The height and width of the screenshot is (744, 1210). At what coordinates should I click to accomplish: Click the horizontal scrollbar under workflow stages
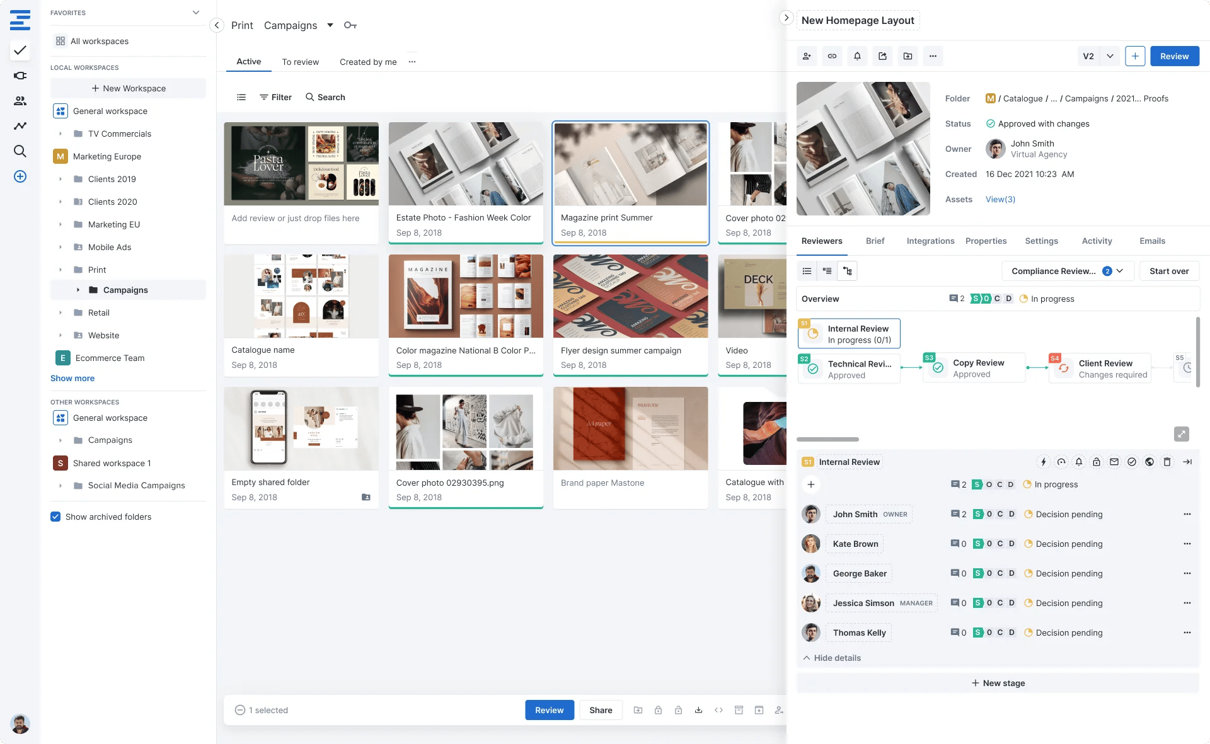pyautogui.click(x=827, y=439)
